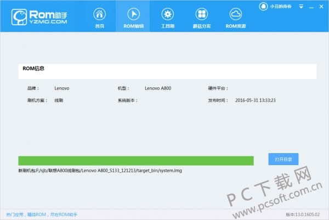The image size is (329, 220).
Task: Click the 机型 label
Action: (123, 88)
